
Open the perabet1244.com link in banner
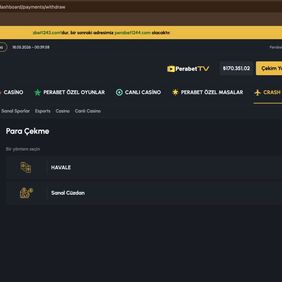(133, 33)
